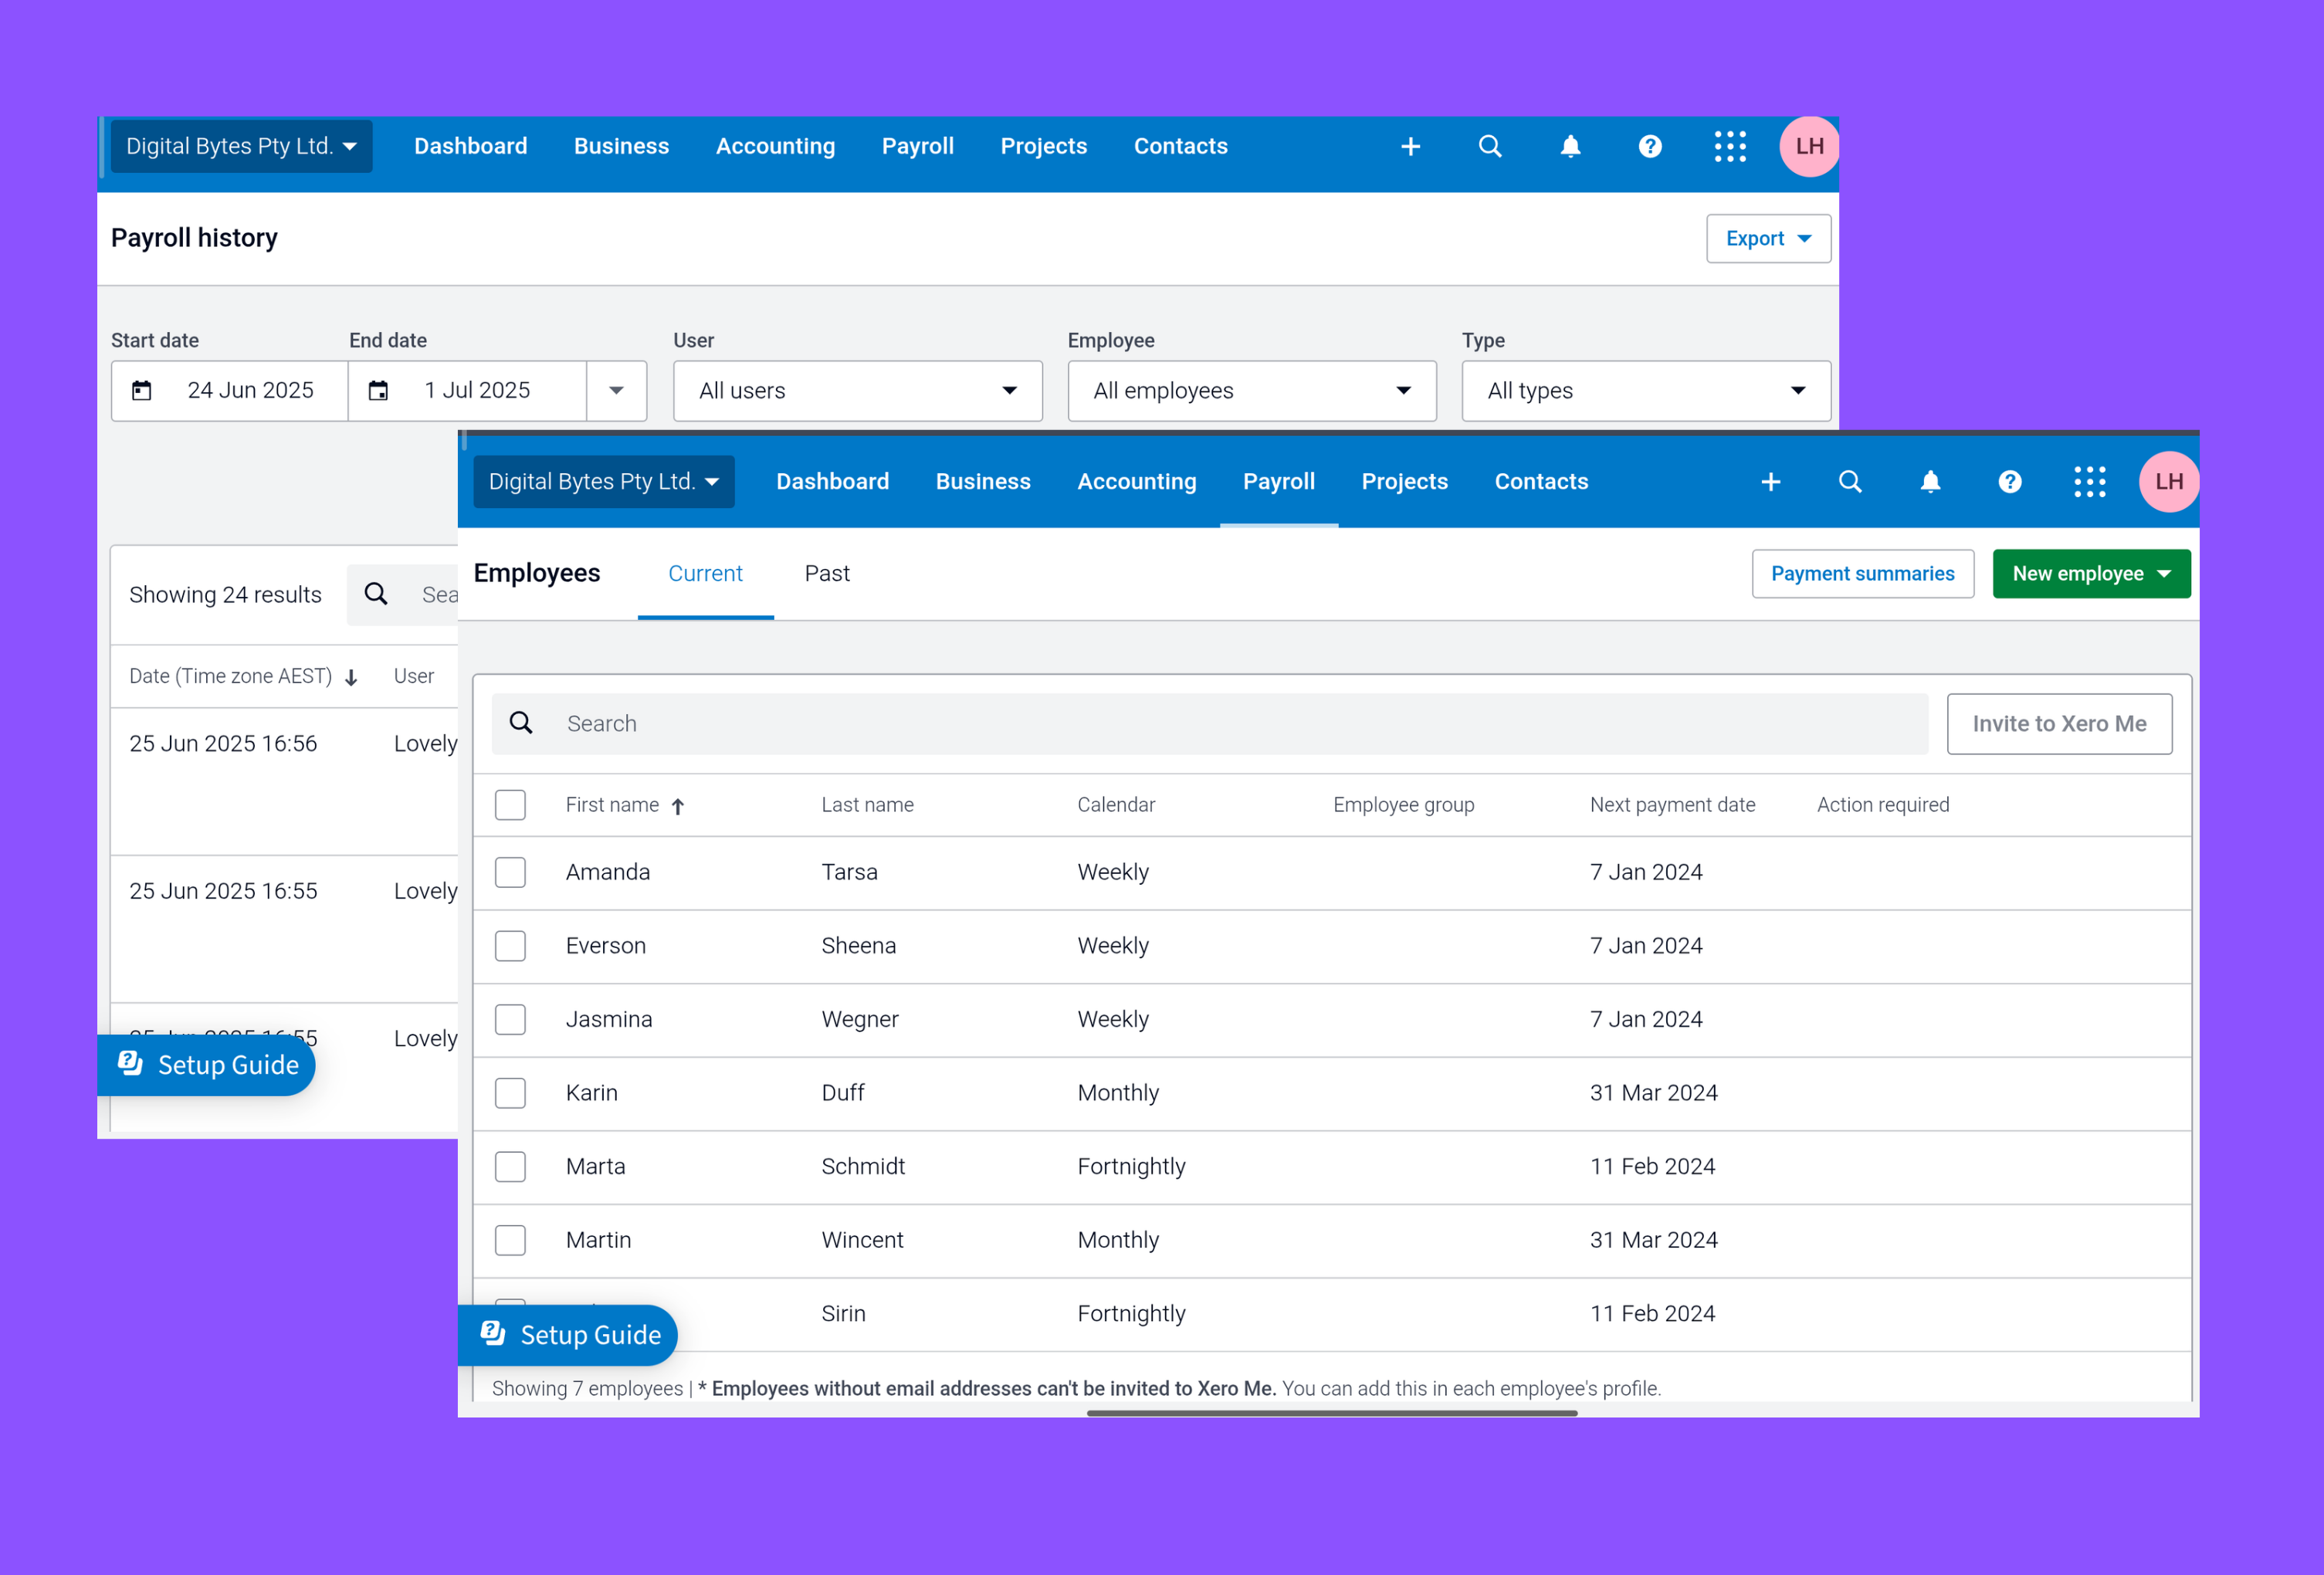Click notification bell in Payroll history header
2324x1575 pixels.
(1570, 147)
